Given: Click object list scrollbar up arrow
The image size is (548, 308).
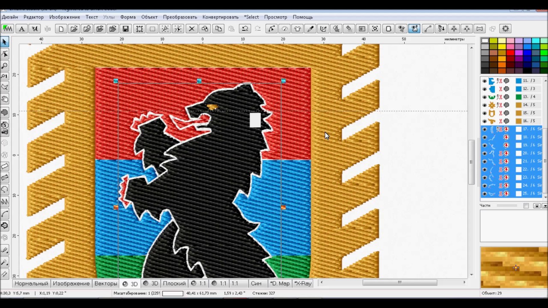Looking at the screenshot, I should [x=545, y=80].
